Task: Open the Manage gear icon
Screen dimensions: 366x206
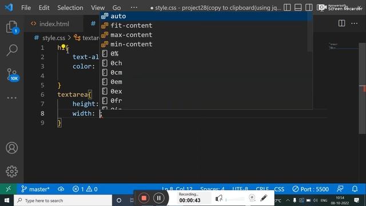Action: (x=11, y=172)
